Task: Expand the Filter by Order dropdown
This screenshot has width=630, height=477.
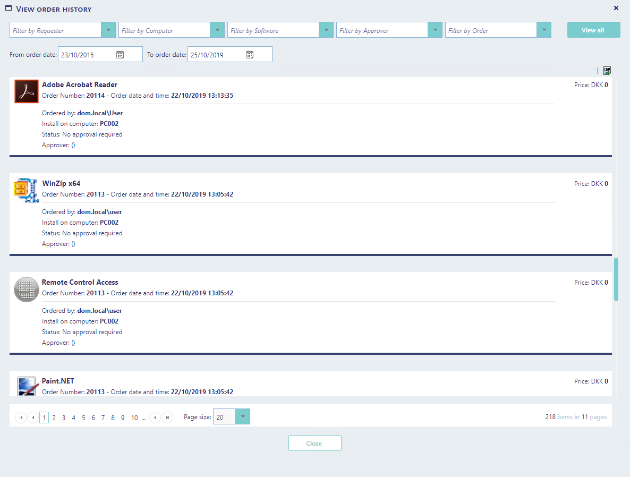Action: point(544,30)
